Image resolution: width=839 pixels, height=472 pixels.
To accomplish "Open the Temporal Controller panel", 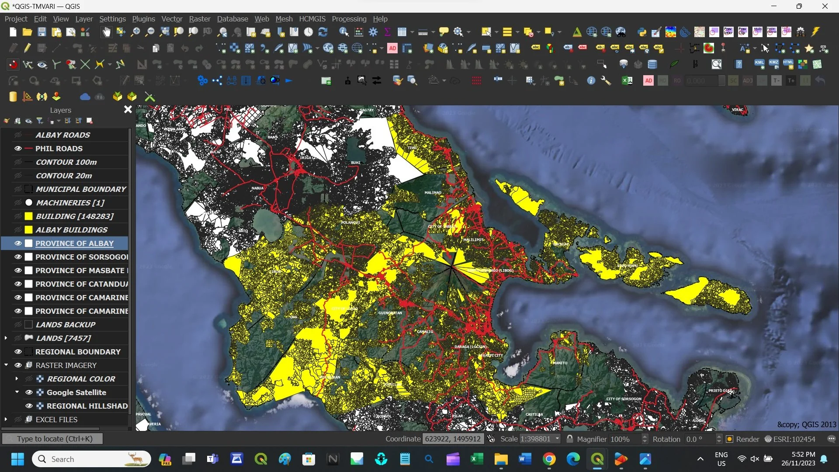I will tap(308, 32).
